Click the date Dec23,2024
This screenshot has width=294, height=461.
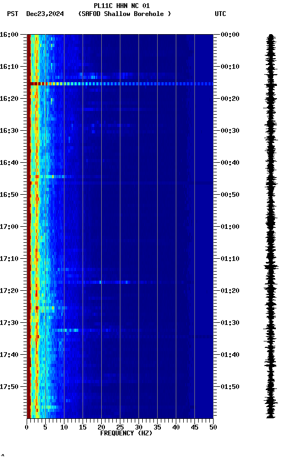coord(45,14)
